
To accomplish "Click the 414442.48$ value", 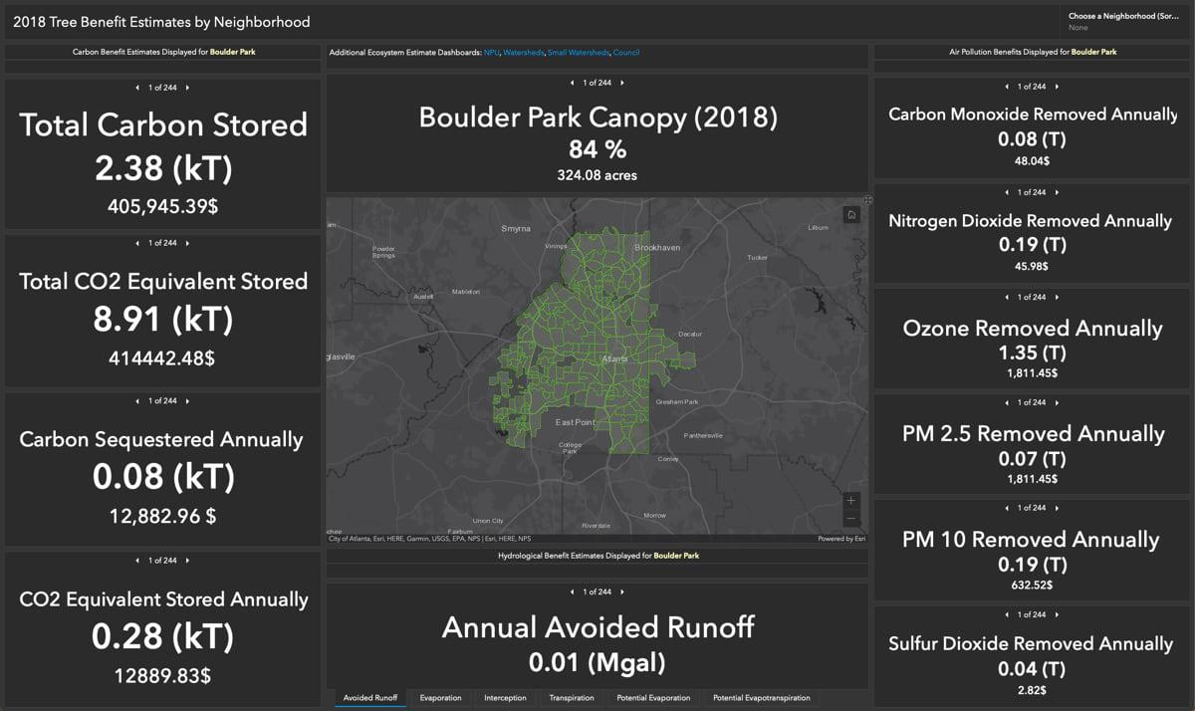I will pyautogui.click(x=161, y=357).
